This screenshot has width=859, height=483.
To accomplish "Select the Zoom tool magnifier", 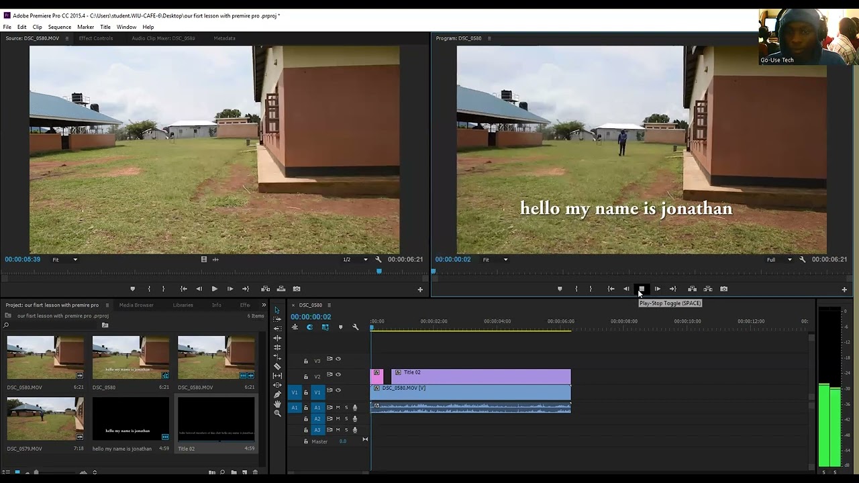I will (277, 413).
